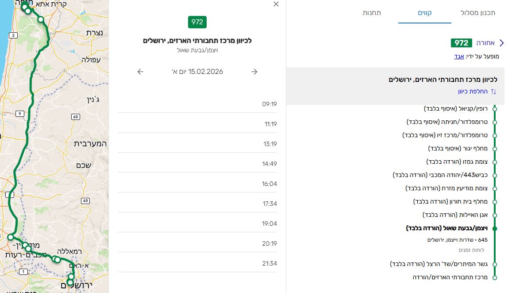Select the קווים tab
The width and height of the screenshot is (508, 293).
(424, 14)
